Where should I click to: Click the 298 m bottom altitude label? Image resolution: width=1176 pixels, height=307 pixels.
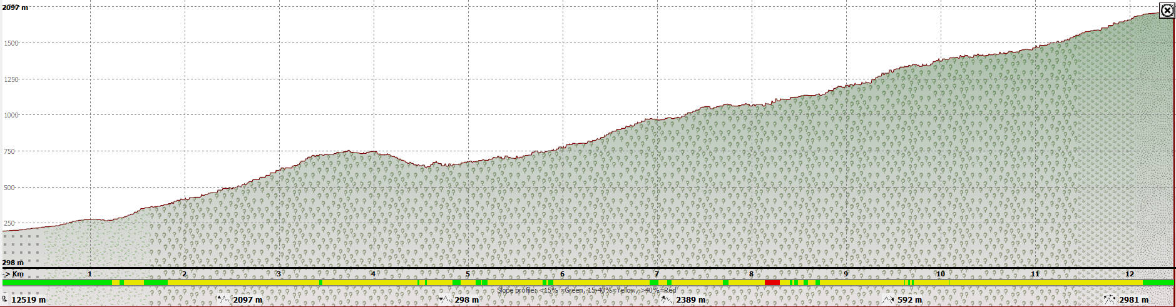13,263
